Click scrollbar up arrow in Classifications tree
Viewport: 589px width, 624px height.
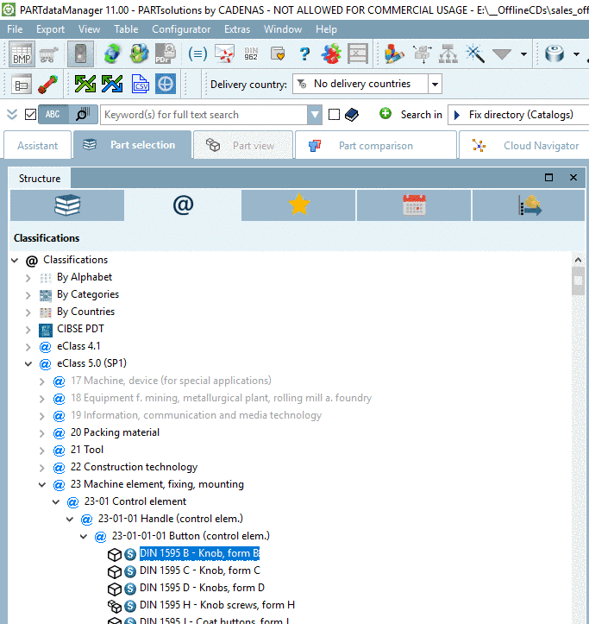point(578,260)
